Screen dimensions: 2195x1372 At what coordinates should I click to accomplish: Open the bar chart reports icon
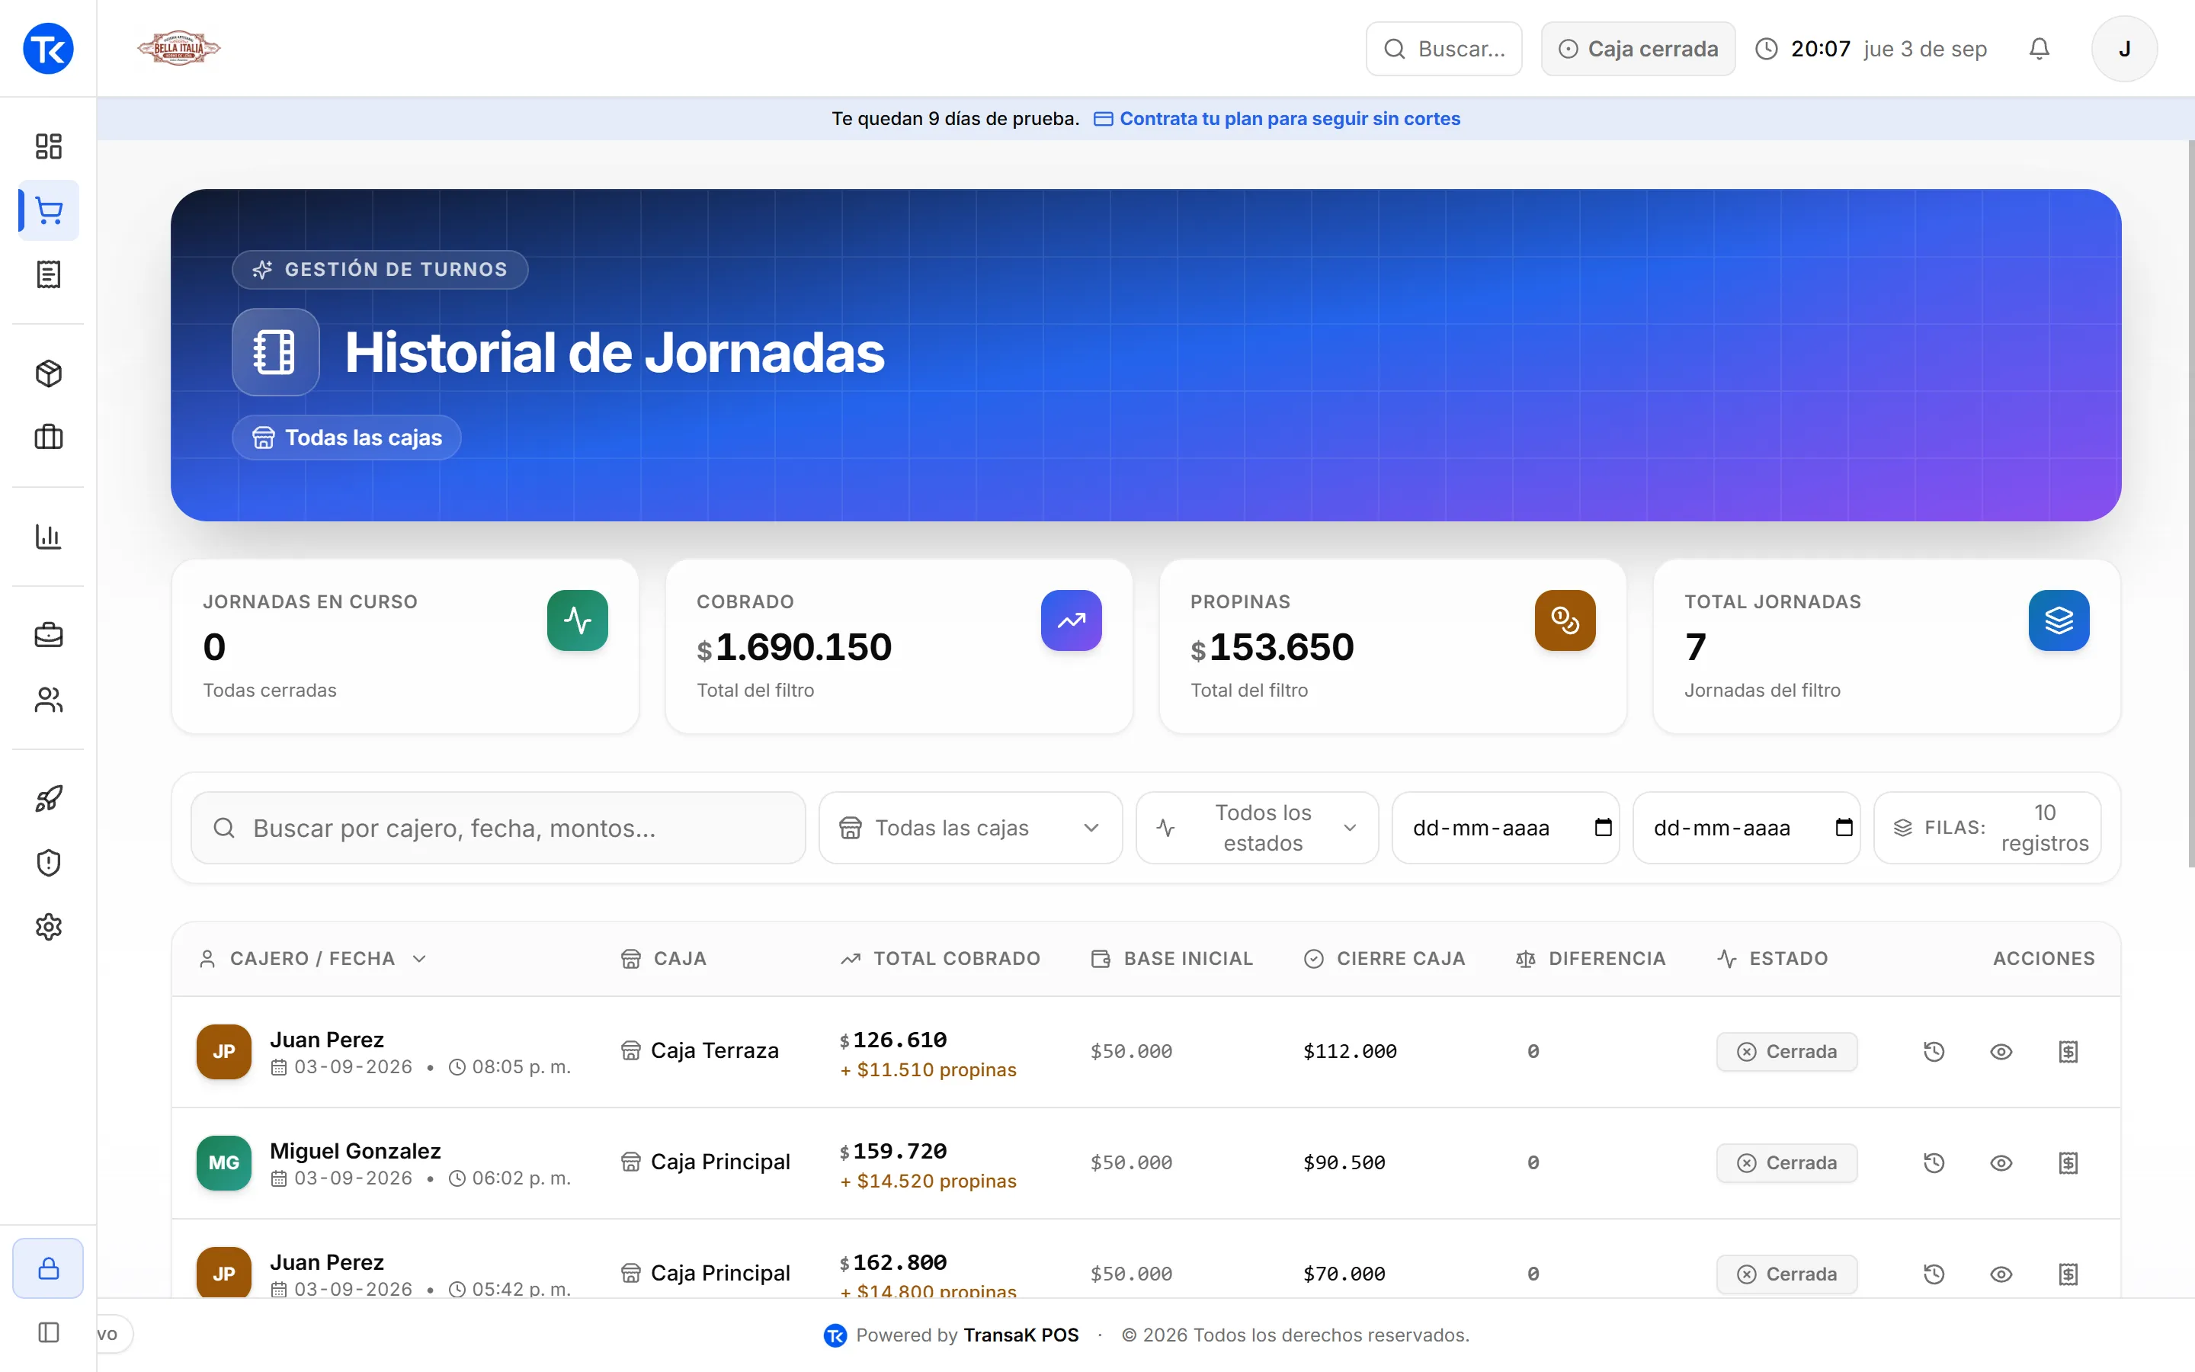pyautogui.click(x=48, y=537)
